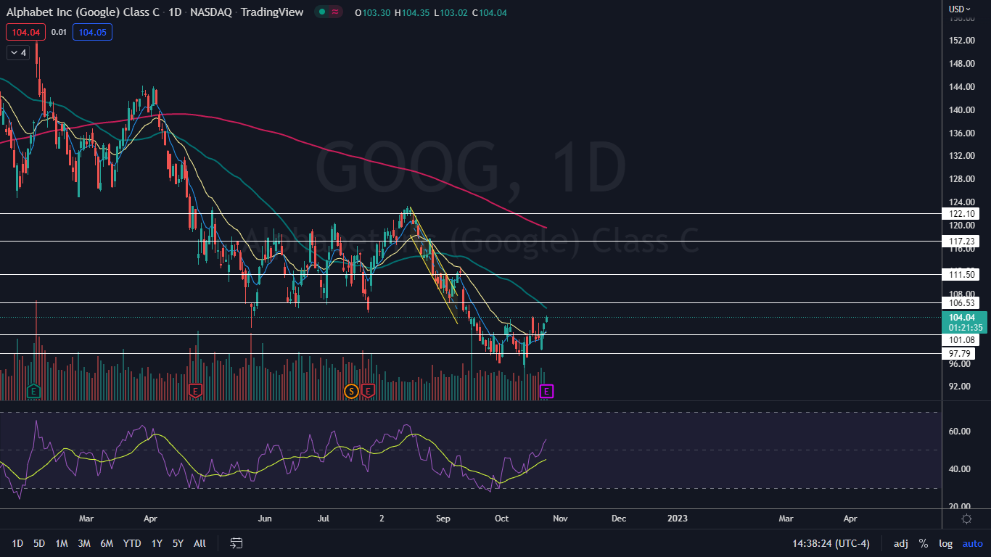
Task: Click the orange stock split S marker
Action: (x=351, y=391)
